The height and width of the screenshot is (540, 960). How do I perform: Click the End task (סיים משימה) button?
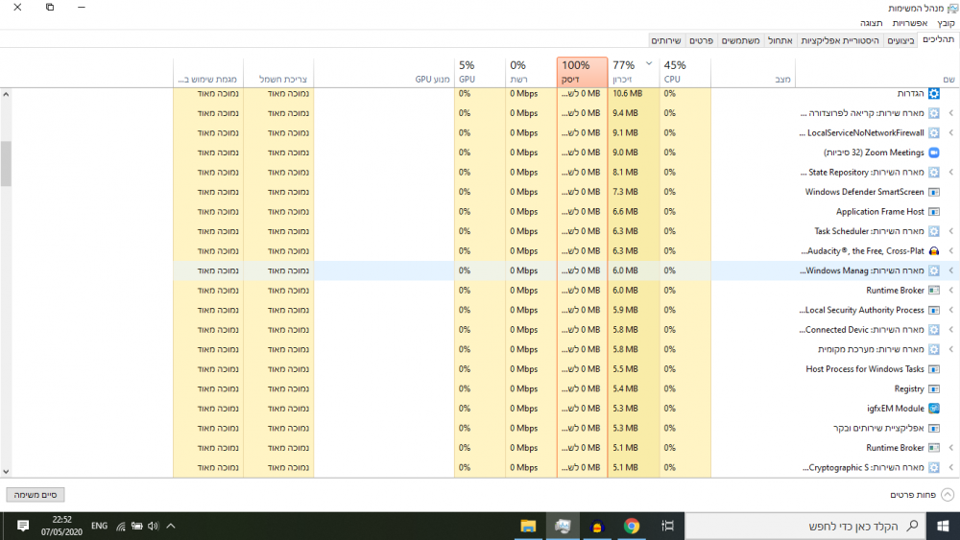[36, 495]
